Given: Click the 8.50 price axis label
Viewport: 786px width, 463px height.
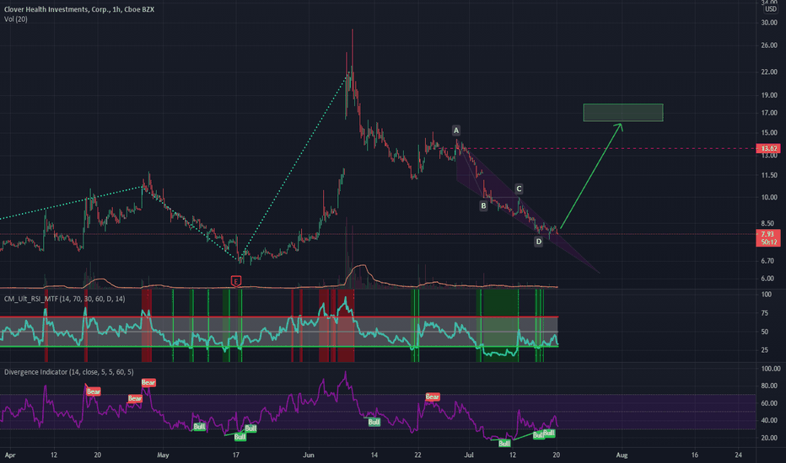Looking at the screenshot, I should click(x=769, y=224).
